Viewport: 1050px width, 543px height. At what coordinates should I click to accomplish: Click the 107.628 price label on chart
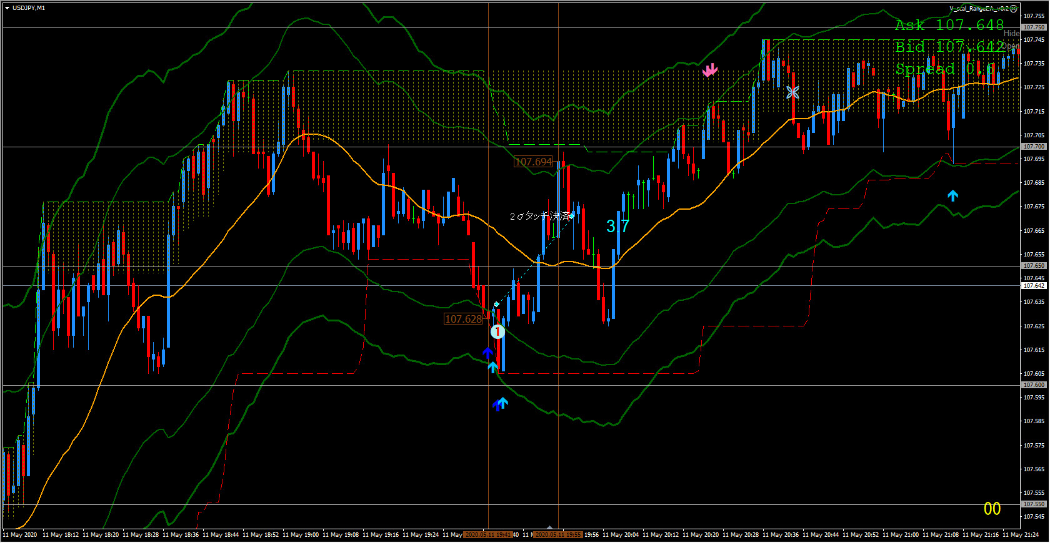click(x=463, y=319)
